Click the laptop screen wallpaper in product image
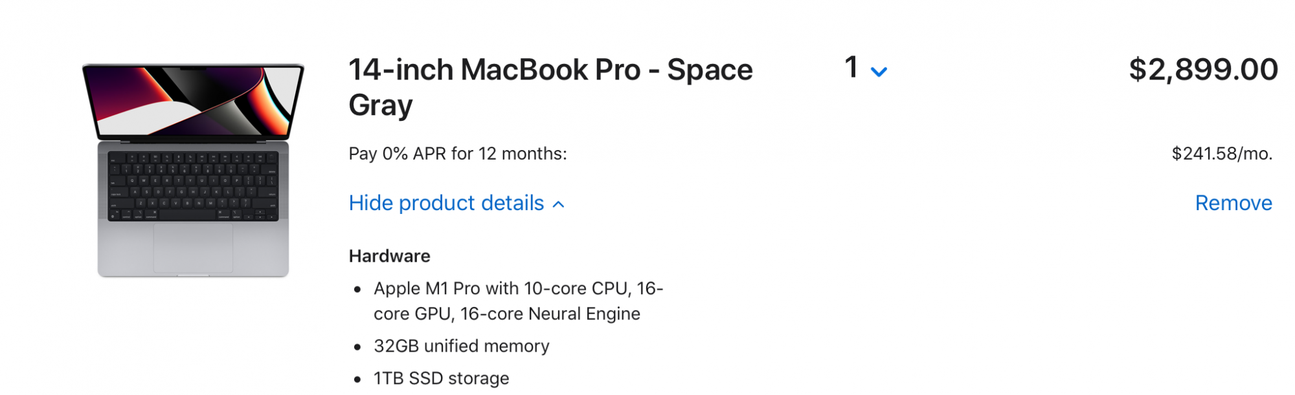 [193, 100]
